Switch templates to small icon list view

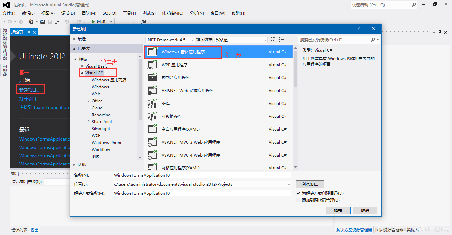tap(281, 40)
